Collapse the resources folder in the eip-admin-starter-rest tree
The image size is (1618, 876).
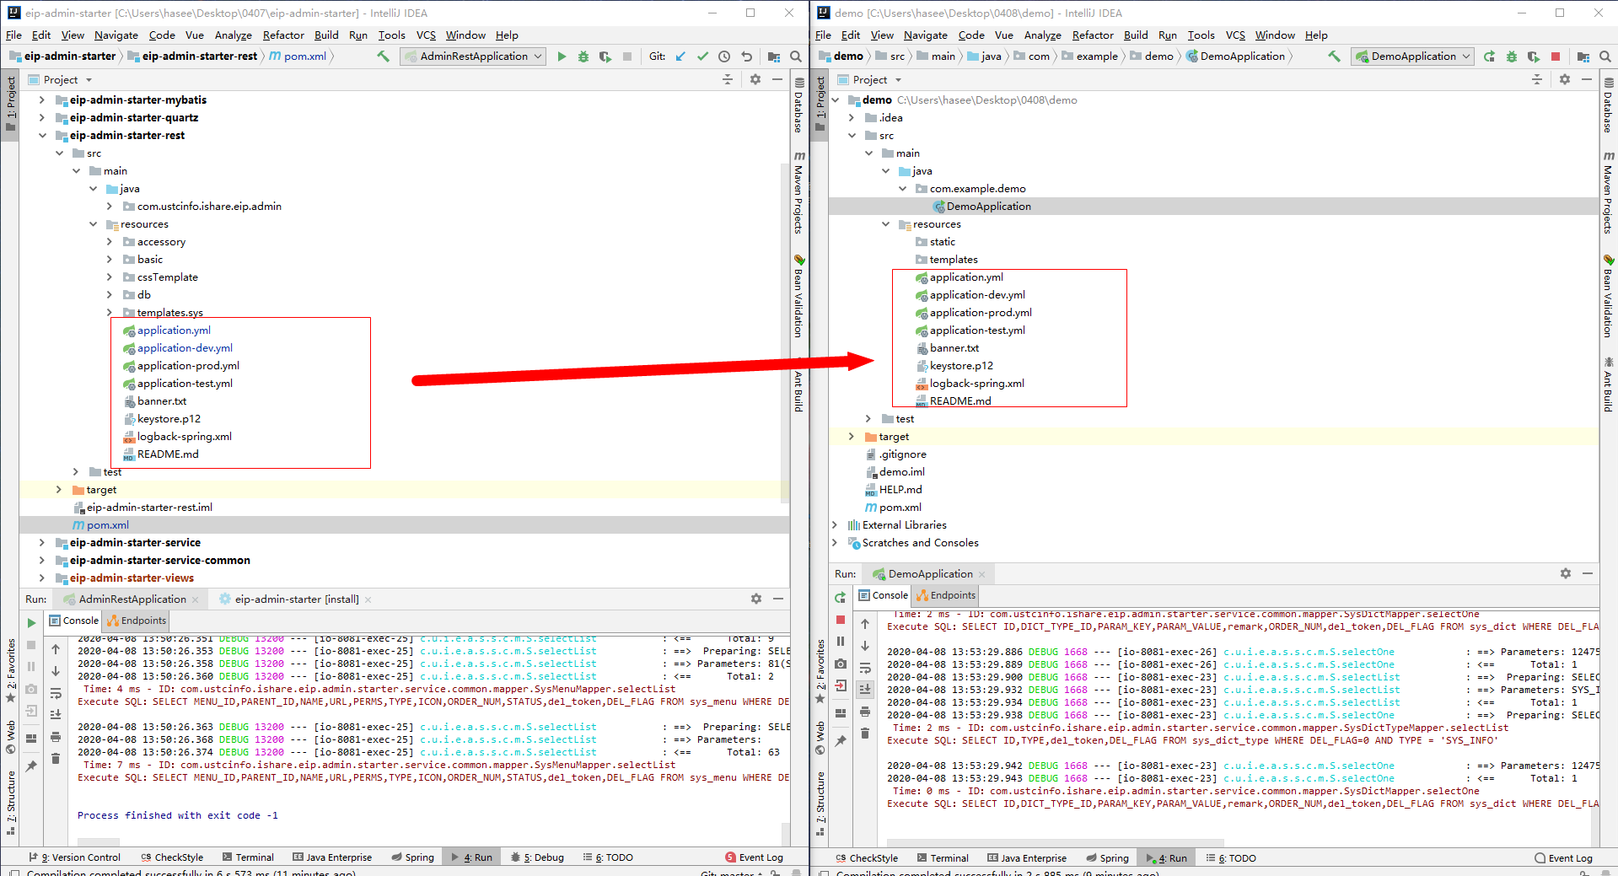(x=93, y=224)
